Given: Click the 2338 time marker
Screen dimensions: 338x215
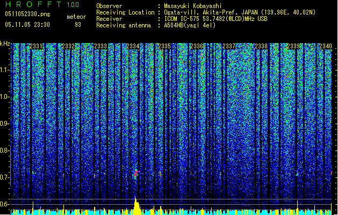Looking at the screenshot, I should (x=261, y=46).
